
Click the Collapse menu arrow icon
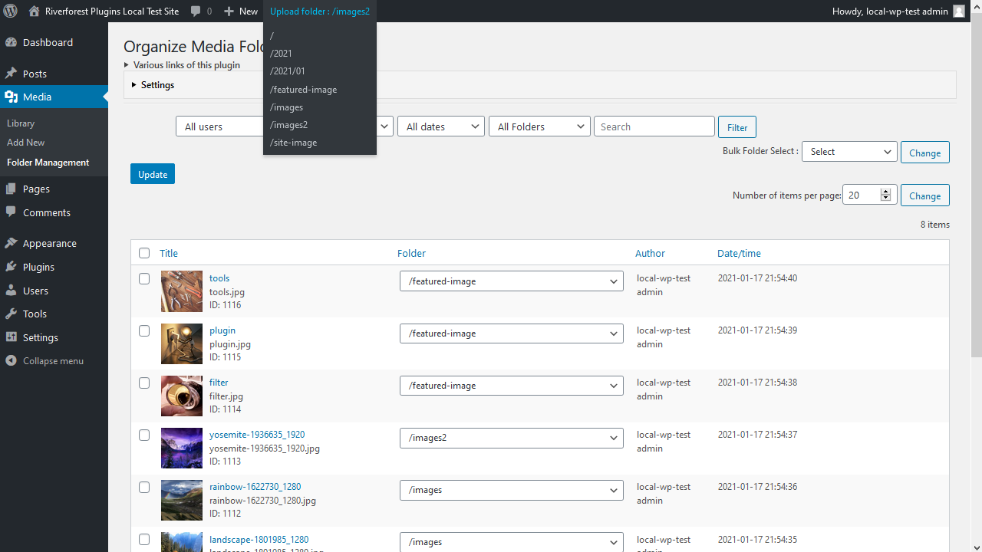tap(11, 360)
